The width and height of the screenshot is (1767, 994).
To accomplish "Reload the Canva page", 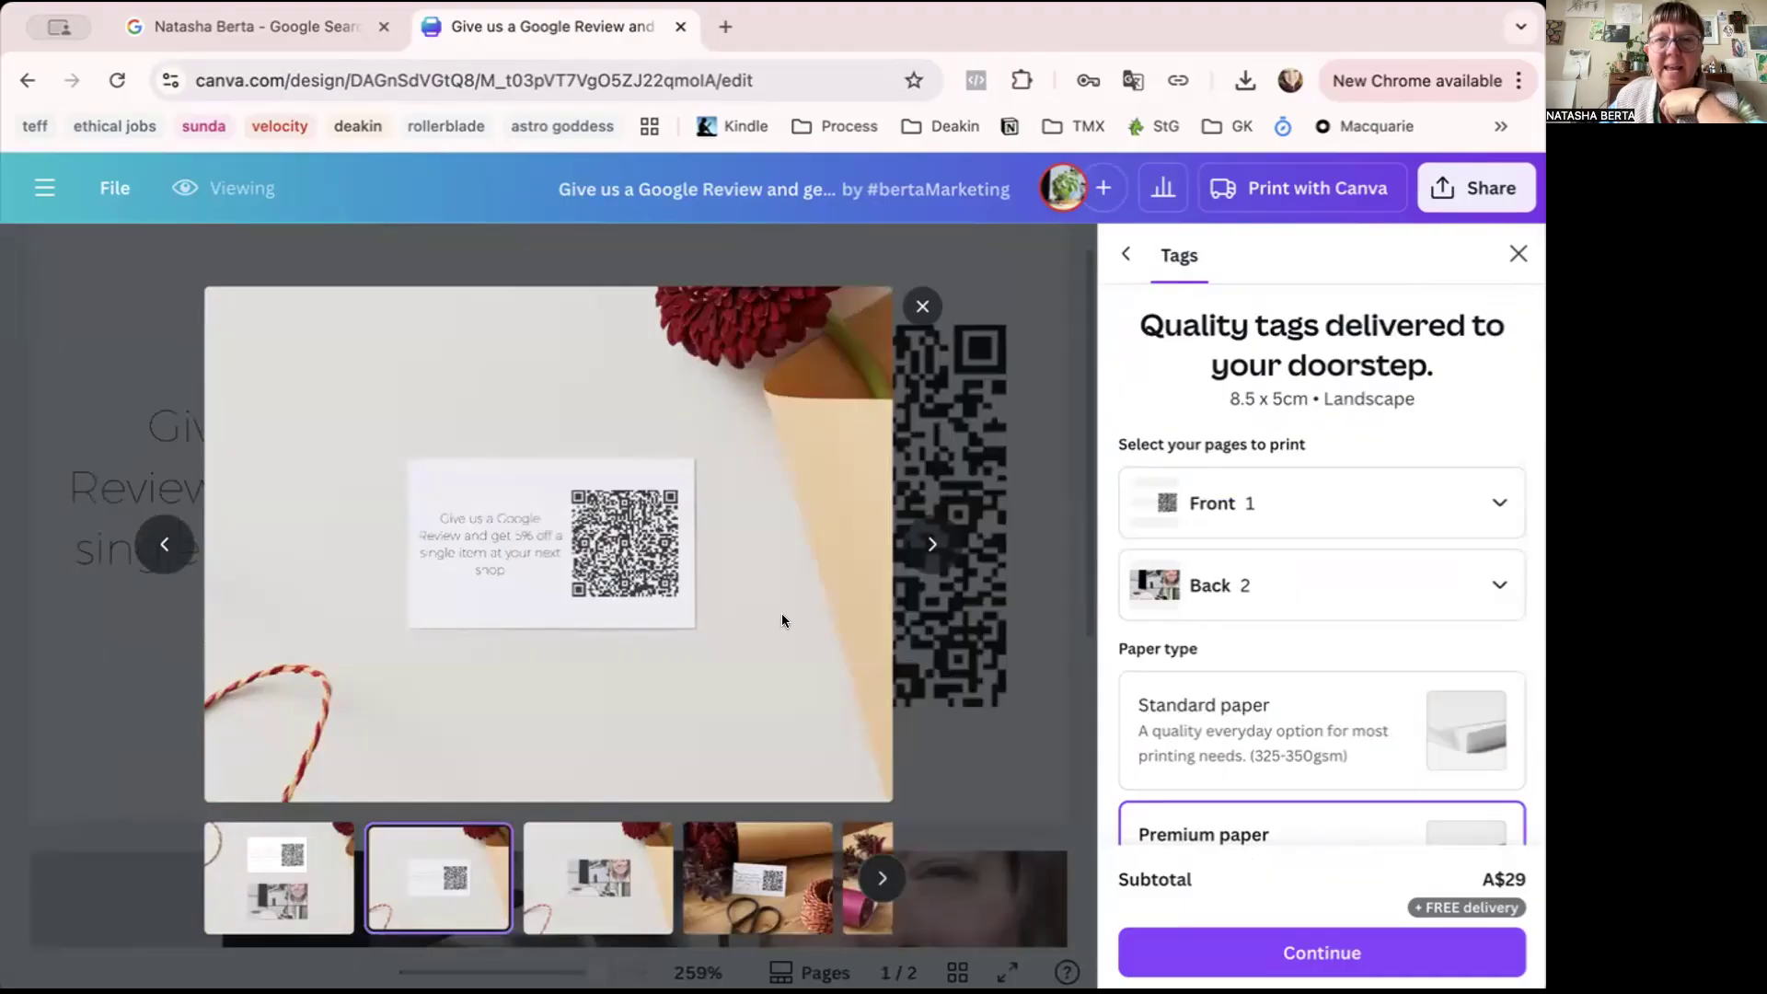I will pyautogui.click(x=117, y=80).
